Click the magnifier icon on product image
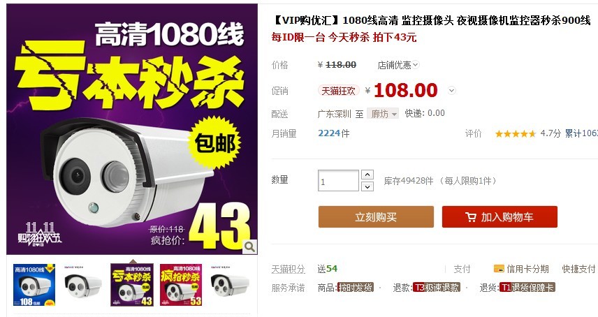The height and width of the screenshot is (317, 598). click(250, 247)
